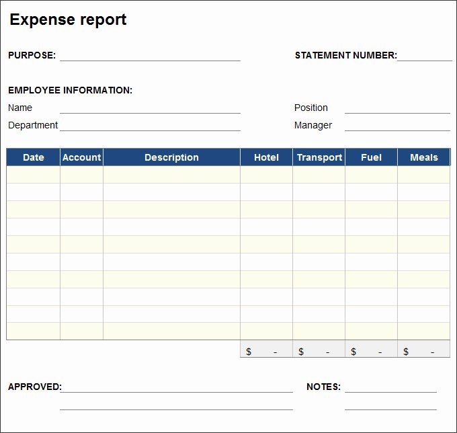Image resolution: width=457 pixels, height=433 pixels.
Task: Click the Hotel total cell
Action: pyautogui.click(x=266, y=349)
